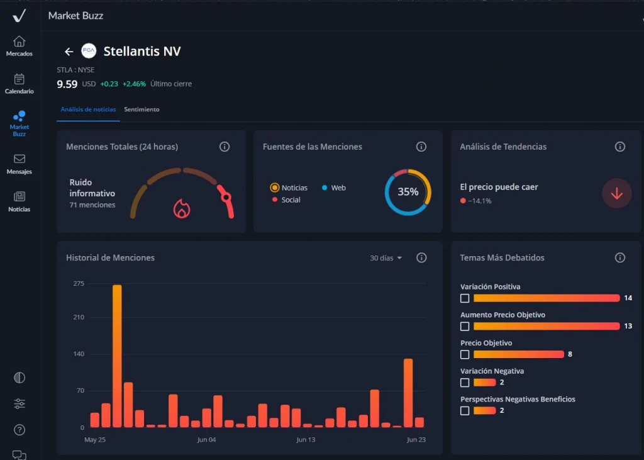Click the Precio Objetivo bar showing 8
644x460 pixels.
click(x=519, y=354)
